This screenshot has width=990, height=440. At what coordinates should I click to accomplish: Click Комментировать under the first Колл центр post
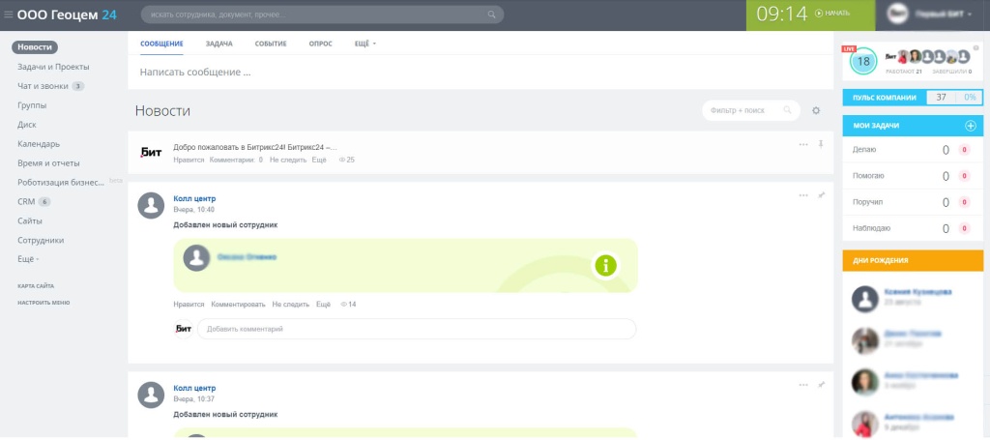click(x=238, y=304)
